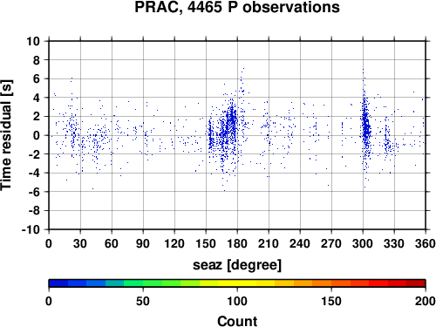Click the yellow colorbar segment near 100

pos(237,283)
